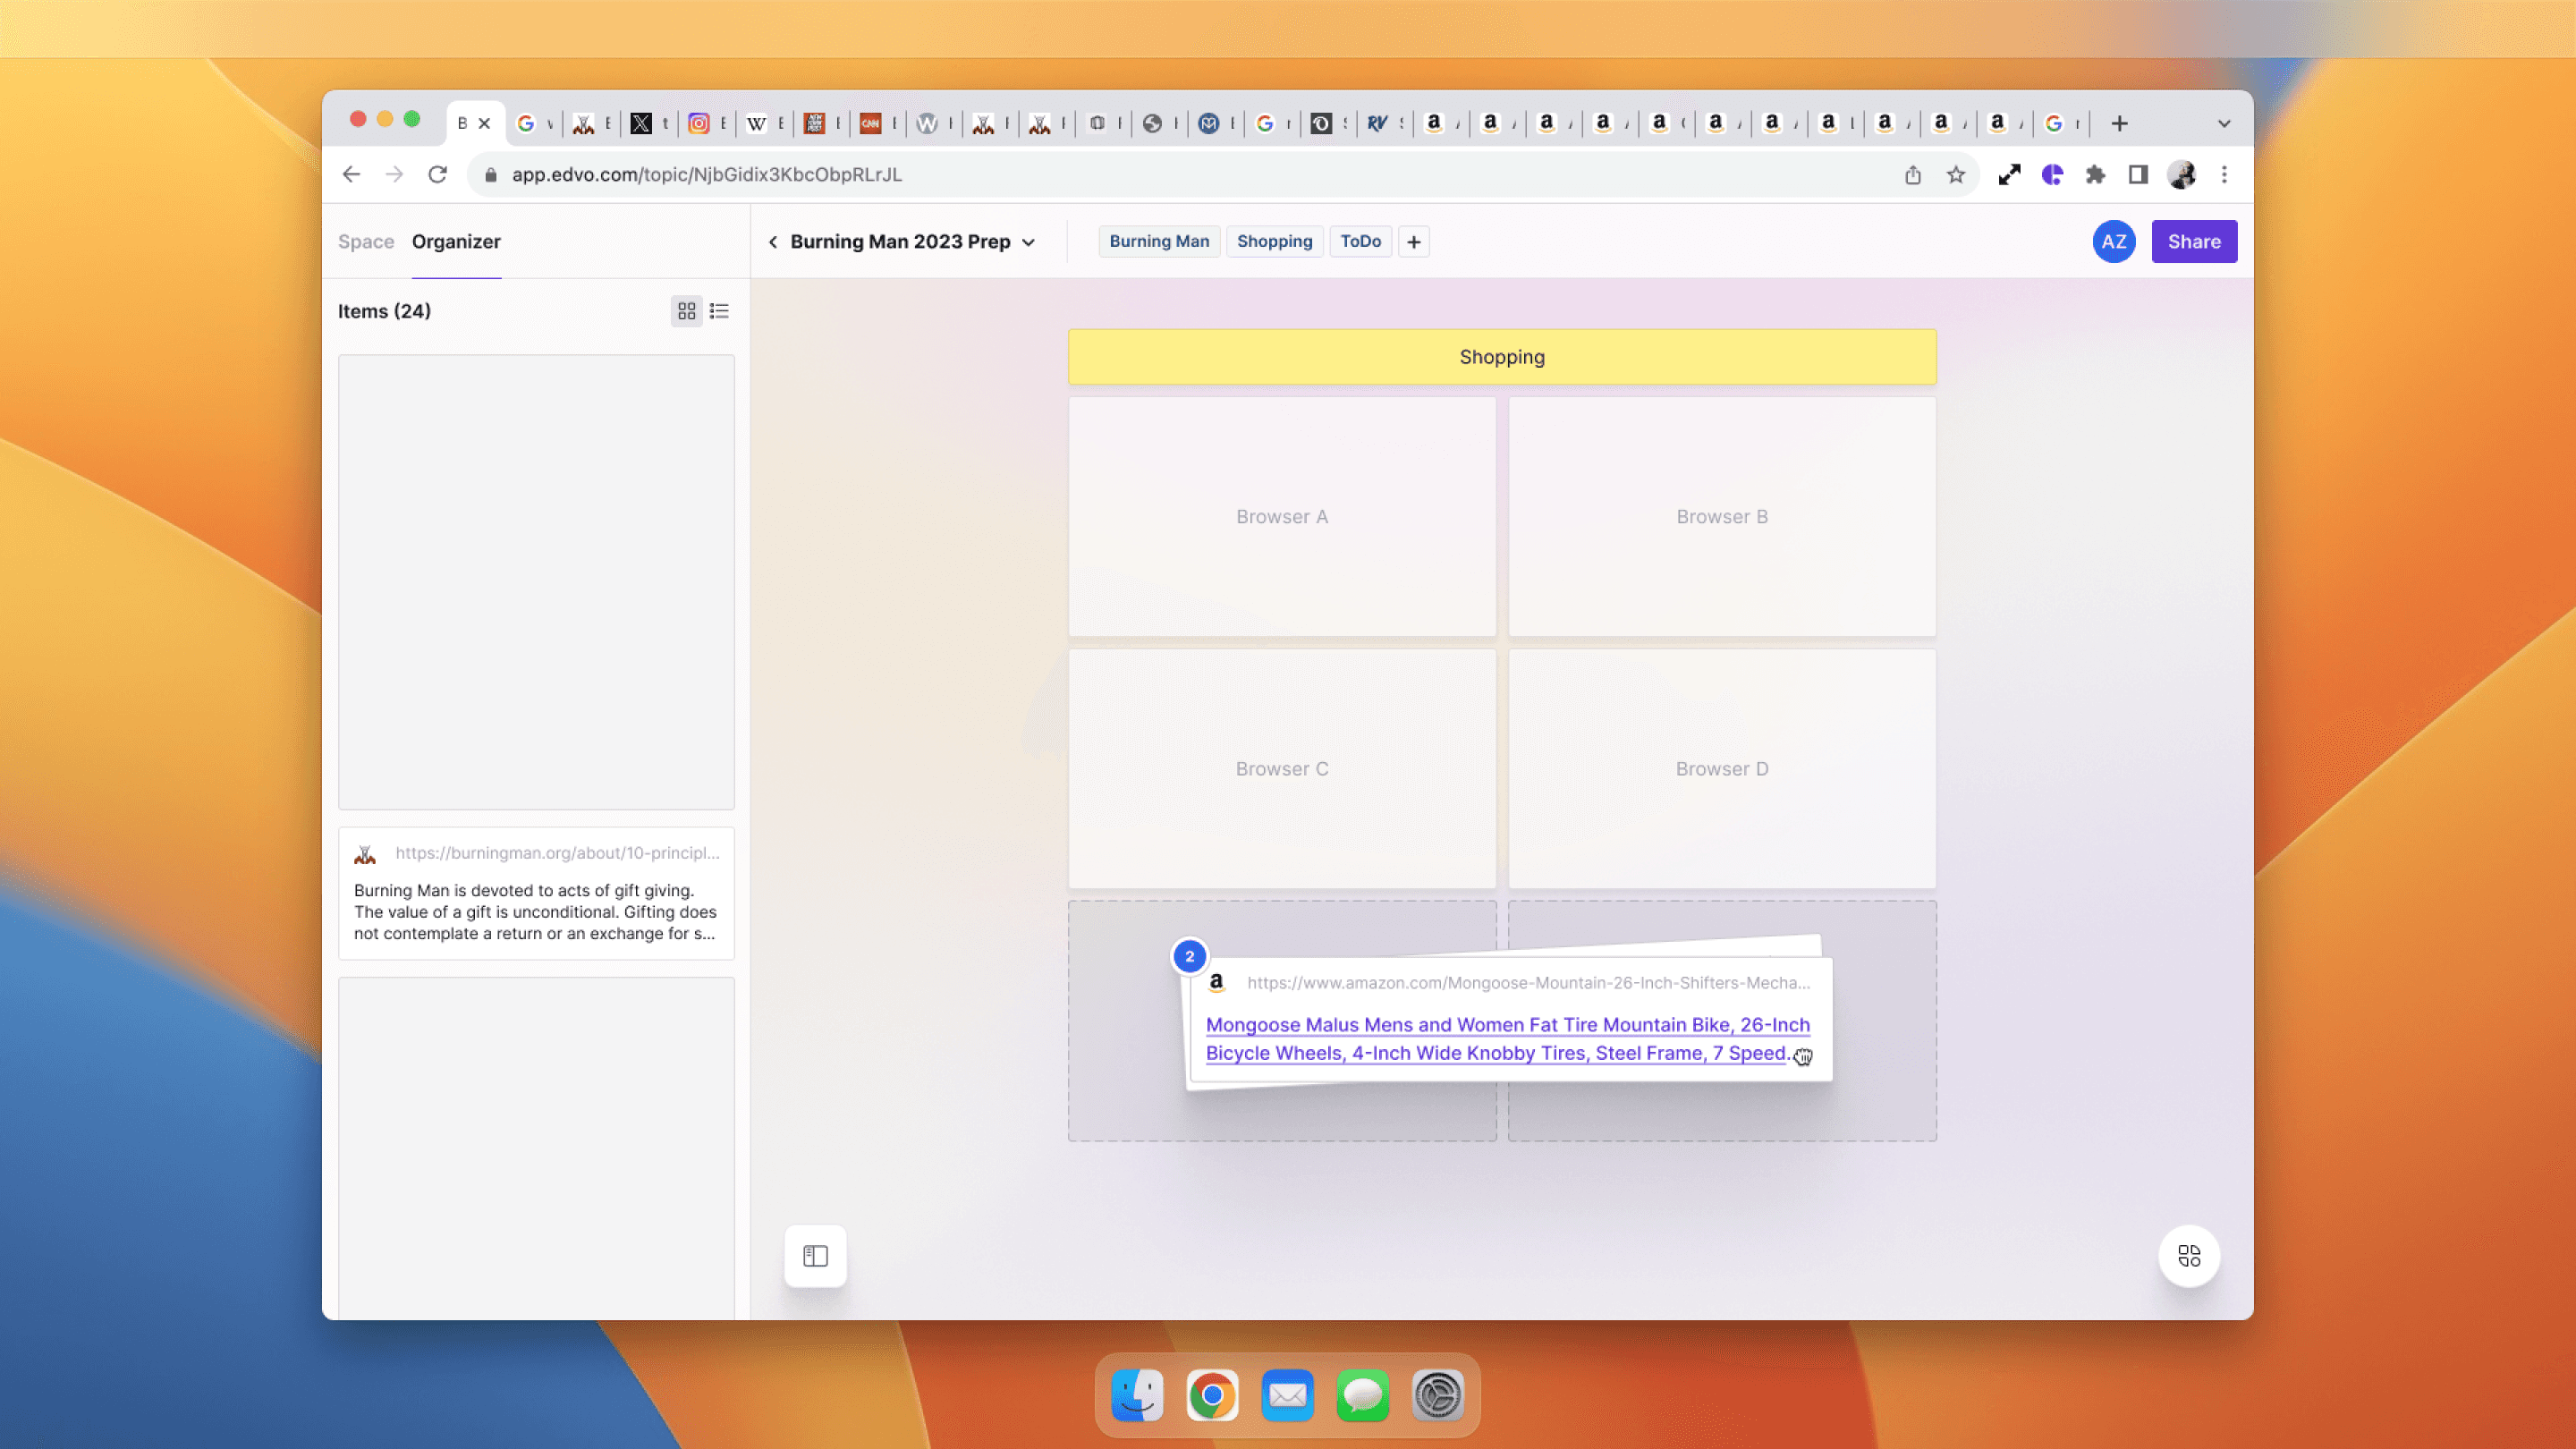The image size is (2576, 1449).
Task: Reload the page
Action: (437, 175)
